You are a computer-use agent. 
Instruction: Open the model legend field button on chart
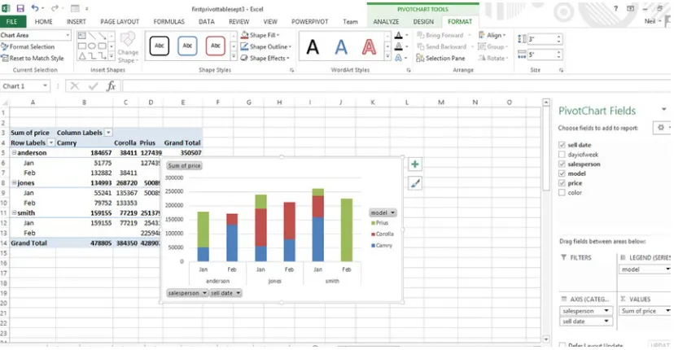point(383,212)
